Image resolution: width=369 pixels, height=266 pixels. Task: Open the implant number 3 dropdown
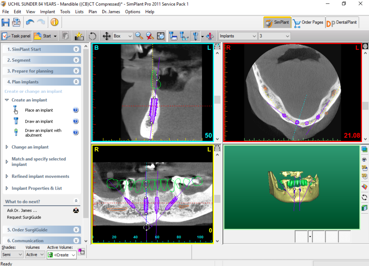(x=287, y=36)
